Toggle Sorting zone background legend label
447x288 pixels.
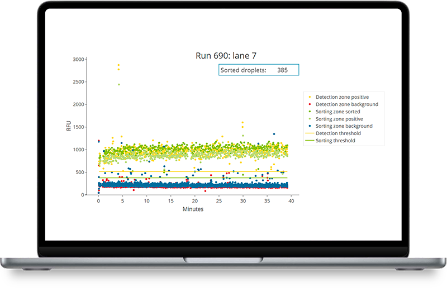tap(344, 126)
